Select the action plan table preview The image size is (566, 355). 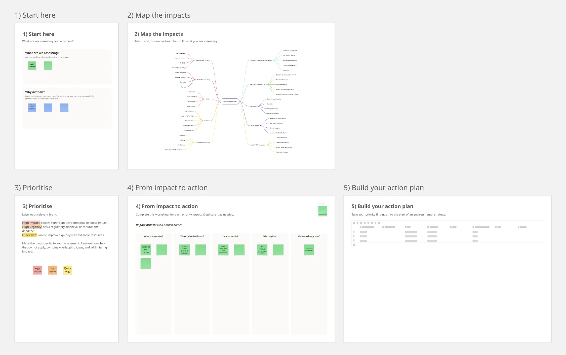pos(448,234)
